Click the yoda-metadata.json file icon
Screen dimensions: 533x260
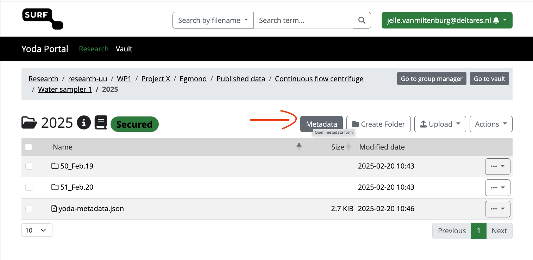pyautogui.click(x=54, y=209)
